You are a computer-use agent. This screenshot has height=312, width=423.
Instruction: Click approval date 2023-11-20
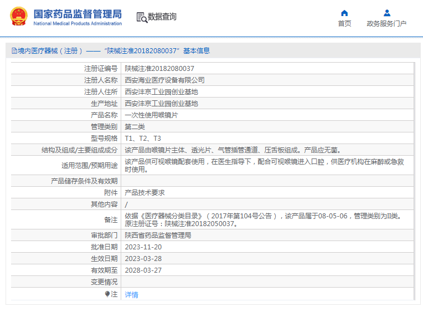143,247
